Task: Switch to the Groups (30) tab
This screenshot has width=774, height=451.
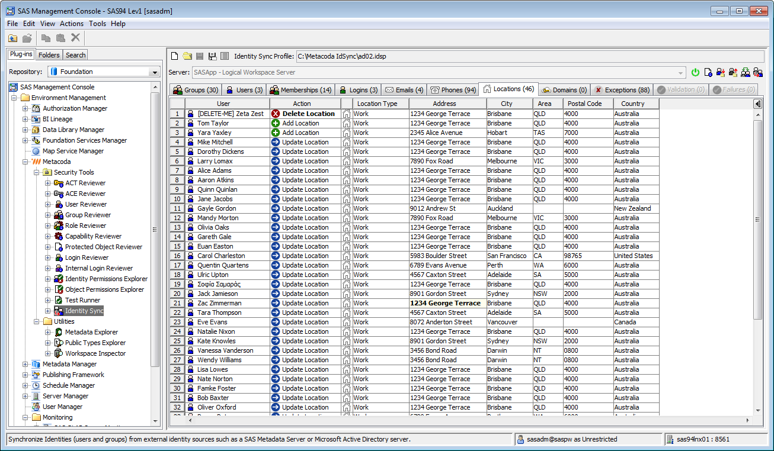Action: click(196, 90)
